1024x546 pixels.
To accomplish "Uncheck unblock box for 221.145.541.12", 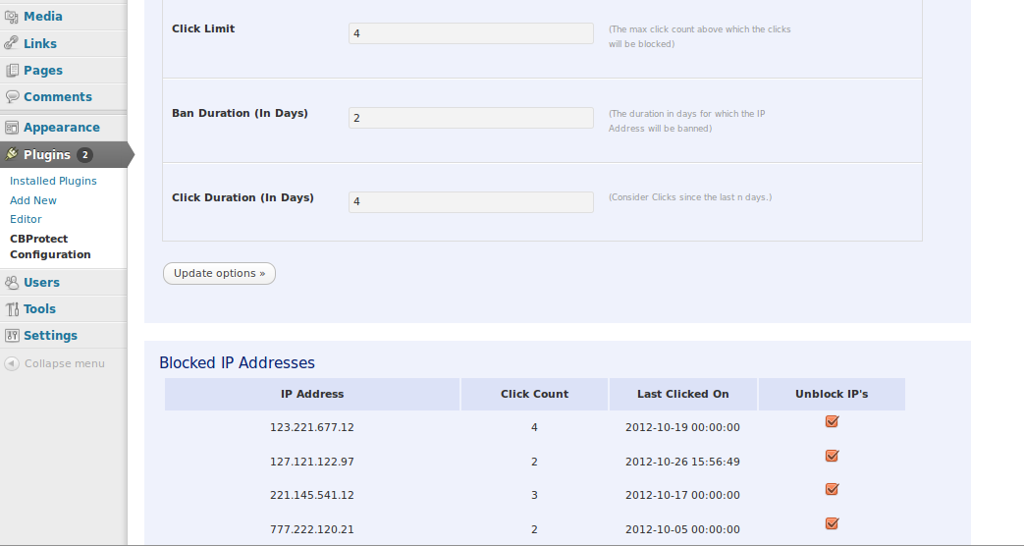I will (832, 489).
